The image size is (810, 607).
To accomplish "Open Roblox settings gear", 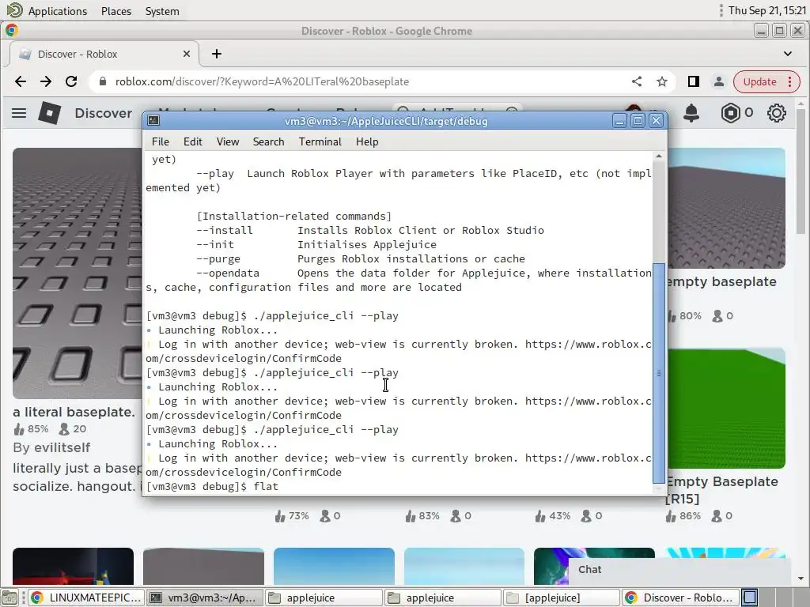I will [776, 113].
